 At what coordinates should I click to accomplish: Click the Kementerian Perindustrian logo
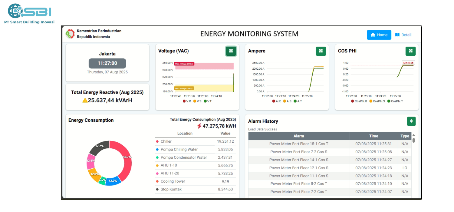[70, 34]
